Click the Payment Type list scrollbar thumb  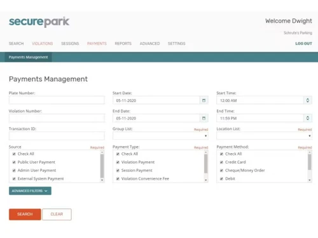click(x=206, y=164)
